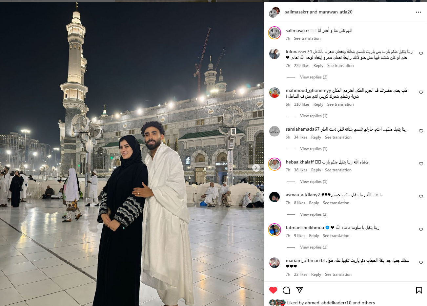Screen dimensions: 427x306
Task: Click the main post photo of the couple
Action: point(132,154)
